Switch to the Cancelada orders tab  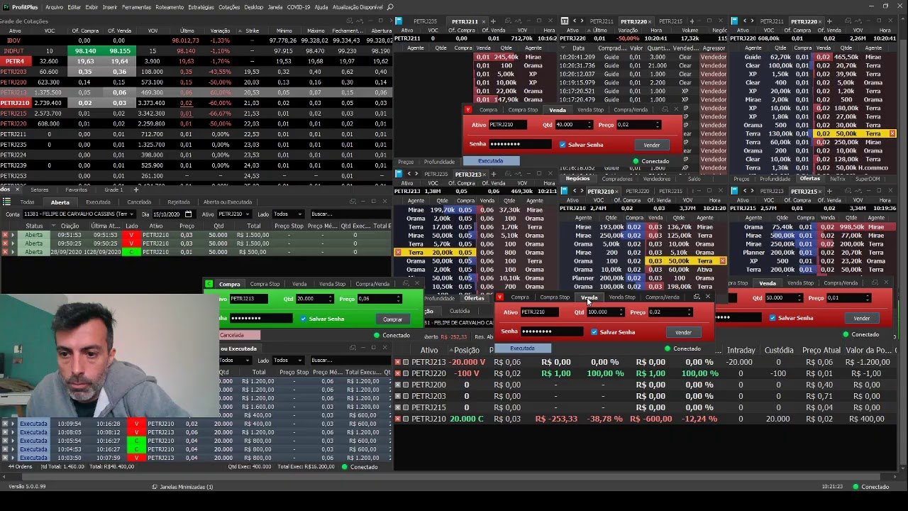point(139,202)
